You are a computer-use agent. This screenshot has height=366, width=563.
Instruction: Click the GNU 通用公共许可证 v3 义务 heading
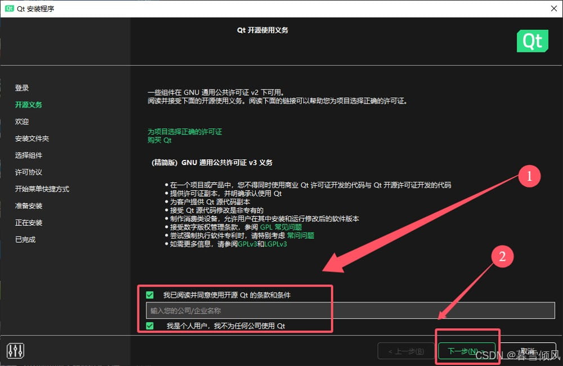[x=212, y=163]
